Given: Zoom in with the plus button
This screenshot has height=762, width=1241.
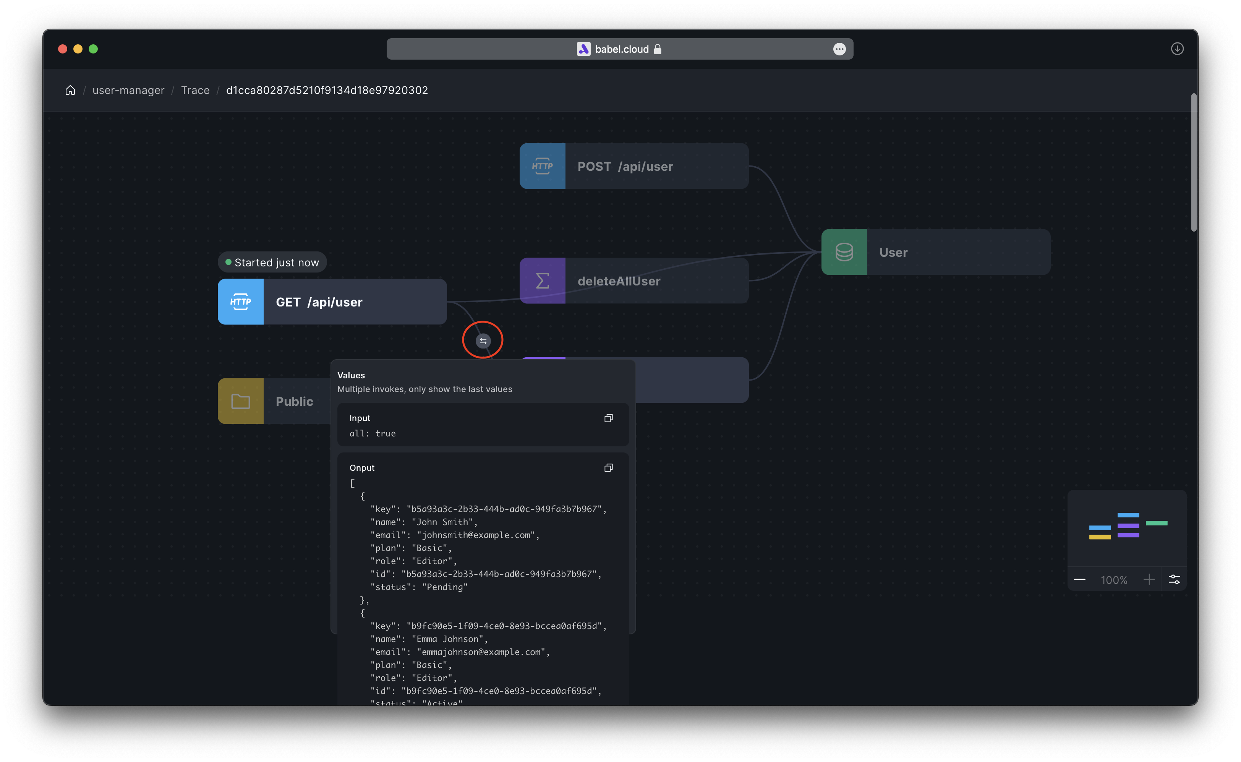Looking at the screenshot, I should (1149, 580).
